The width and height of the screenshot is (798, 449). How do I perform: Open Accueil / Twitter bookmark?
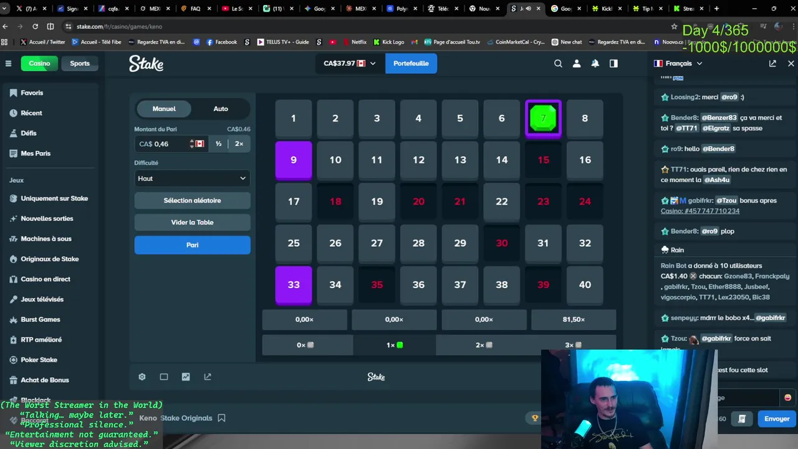pyautogui.click(x=42, y=42)
